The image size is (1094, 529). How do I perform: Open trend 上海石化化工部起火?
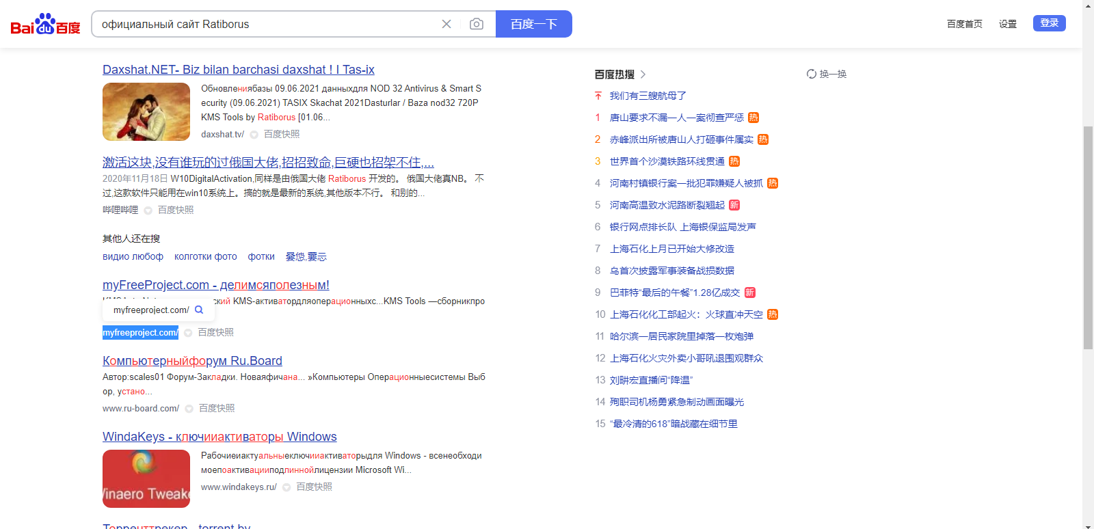(686, 314)
